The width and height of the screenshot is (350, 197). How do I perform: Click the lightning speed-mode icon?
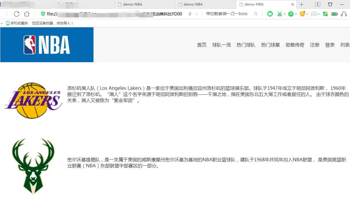coord(190,14)
